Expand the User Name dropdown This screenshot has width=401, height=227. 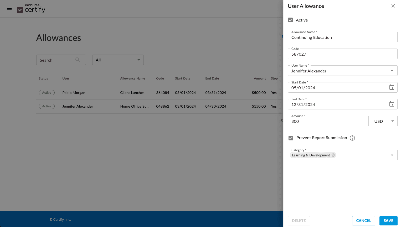tap(392, 71)
